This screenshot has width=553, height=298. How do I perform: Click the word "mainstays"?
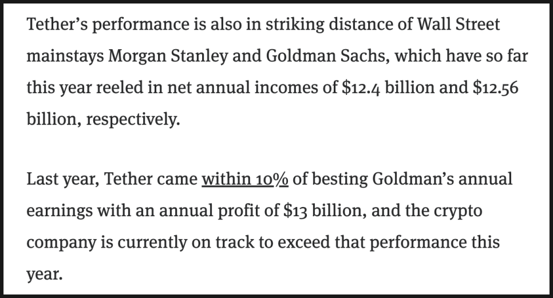[64, 57]
